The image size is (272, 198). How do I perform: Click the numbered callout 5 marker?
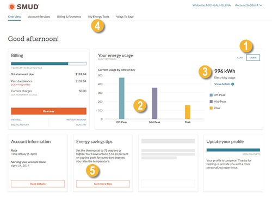[92, 171]
